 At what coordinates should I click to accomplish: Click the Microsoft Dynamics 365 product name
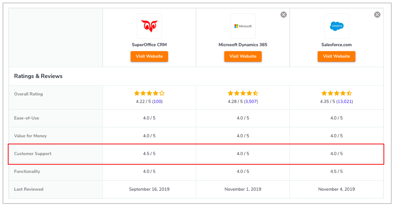point(243,45)
